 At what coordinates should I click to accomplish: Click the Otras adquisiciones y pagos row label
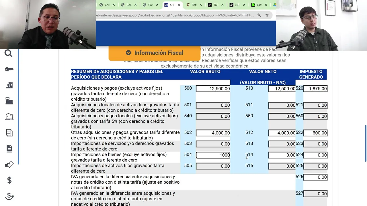coord(125,135)
